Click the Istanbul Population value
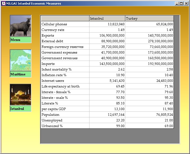190x154 pixels. (x=107, y=115)
